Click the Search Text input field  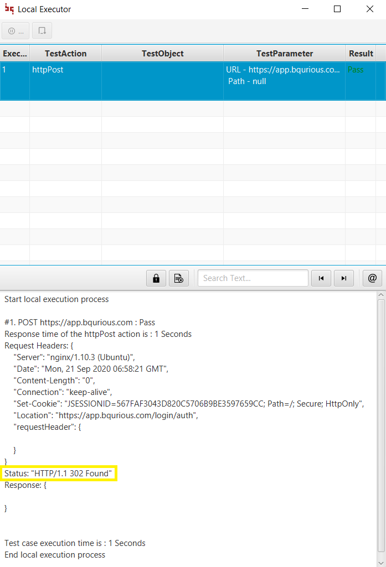253,278
